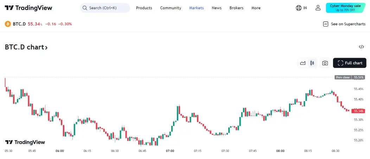Viewport: 370px width, 159px height.
Task: Switch to the area chart type icon
Action: [303, 63]
